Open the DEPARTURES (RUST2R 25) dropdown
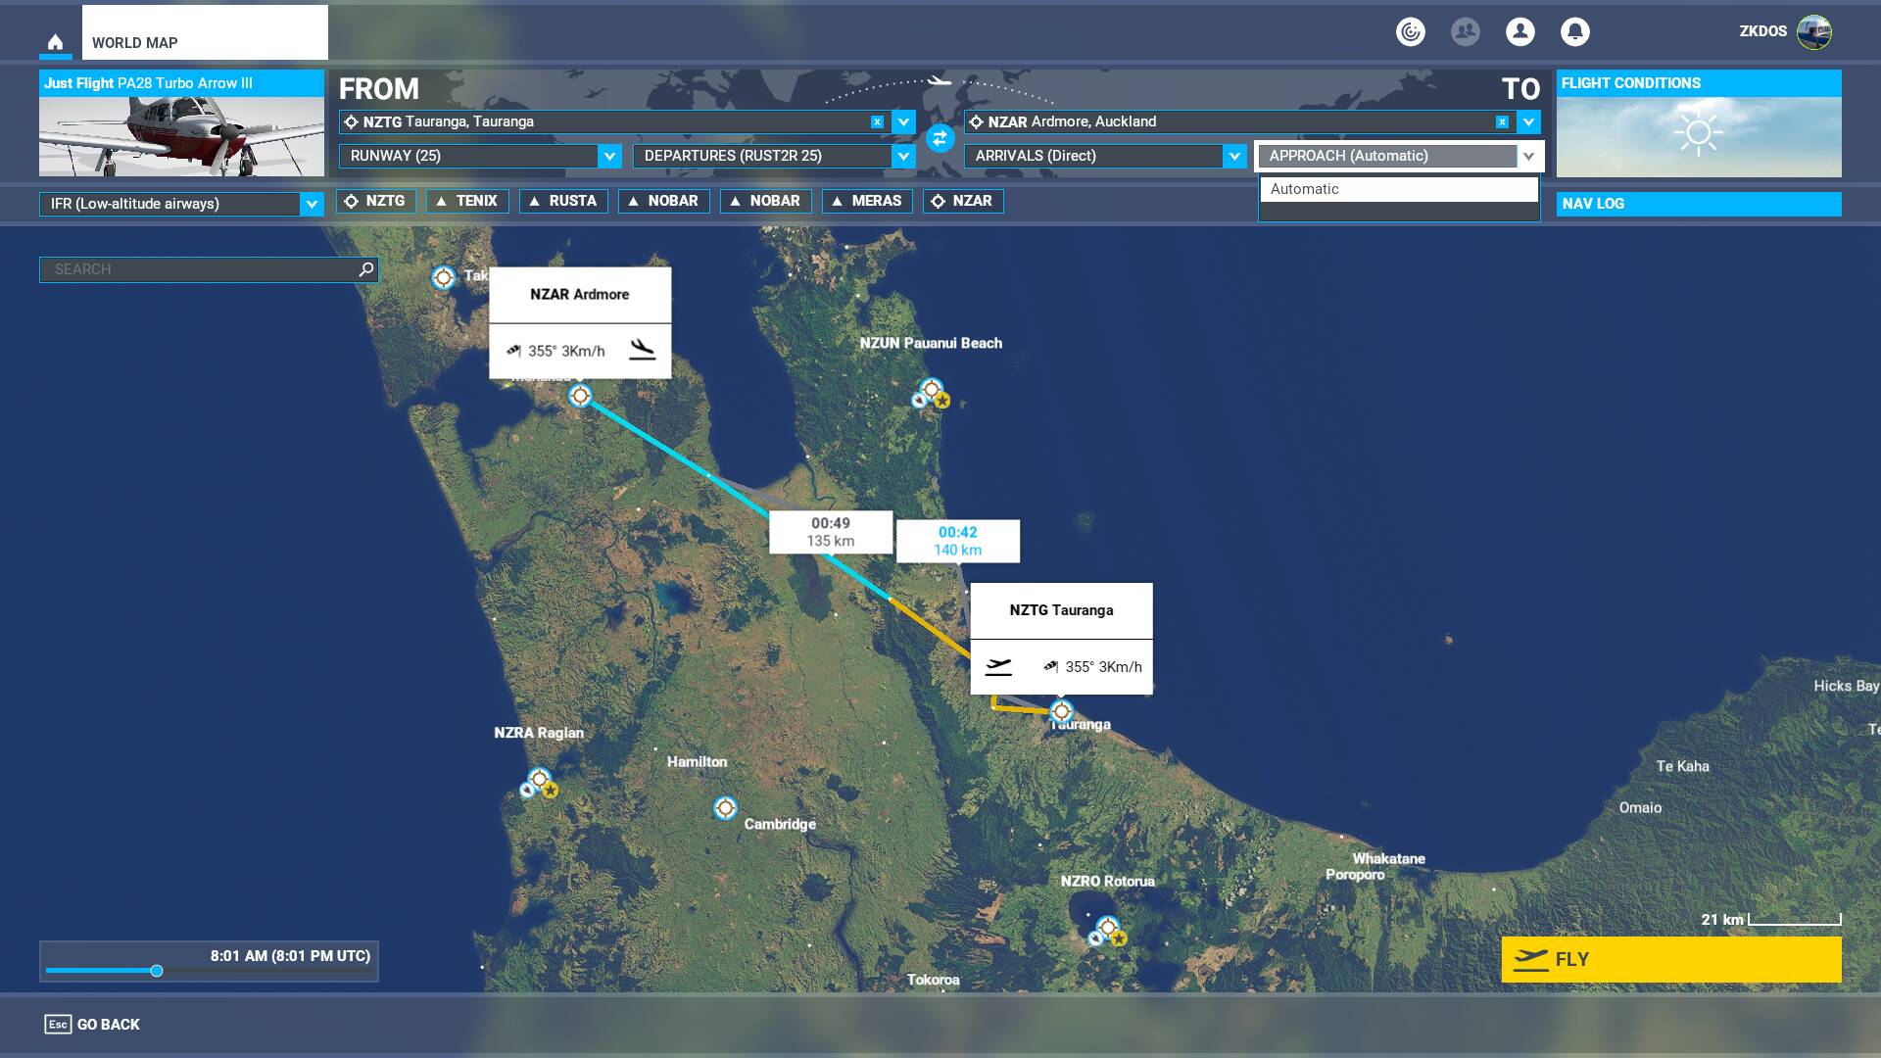This screenshot has height=1058, width=1881. [x=774, y=156]
